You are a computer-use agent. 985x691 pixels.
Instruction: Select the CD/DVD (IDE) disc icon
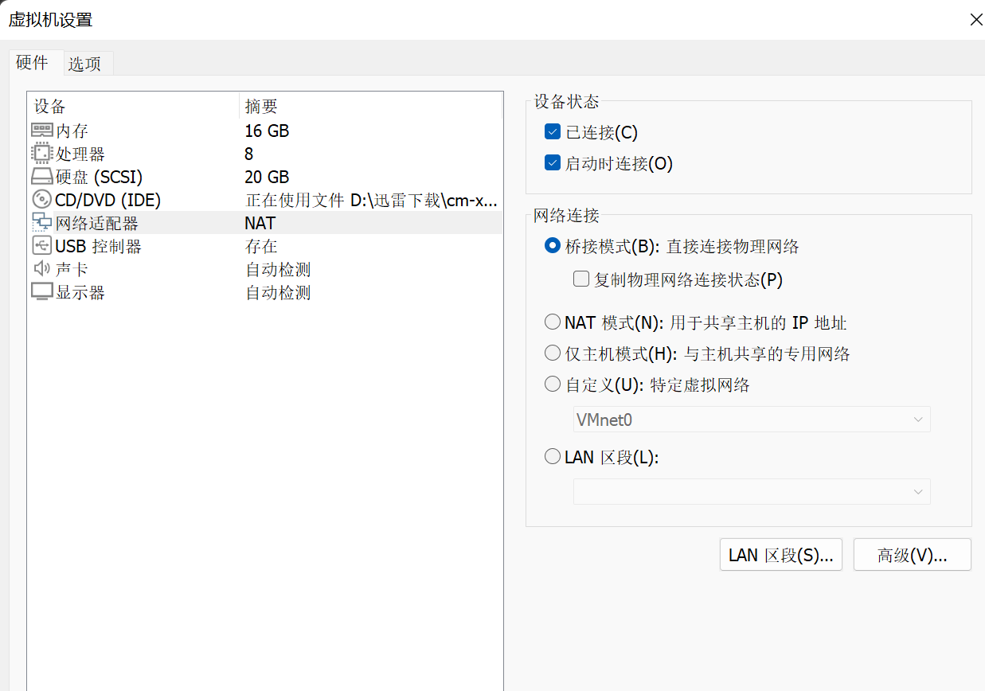(41, 200)
